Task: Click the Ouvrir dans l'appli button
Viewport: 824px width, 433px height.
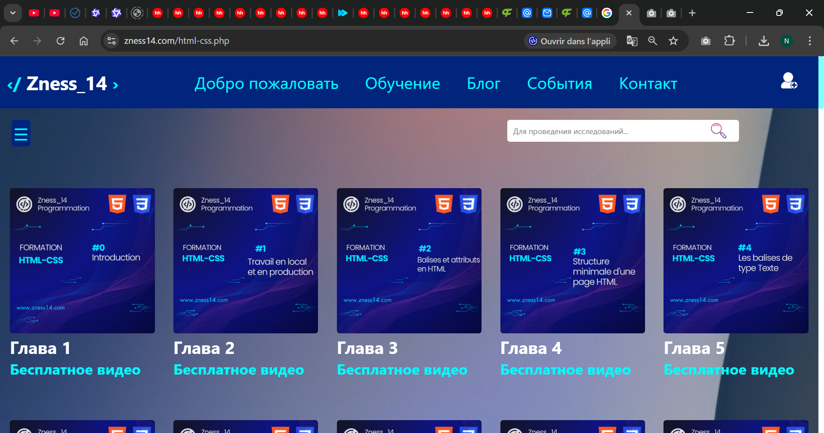Action: (x=570, y=41)
